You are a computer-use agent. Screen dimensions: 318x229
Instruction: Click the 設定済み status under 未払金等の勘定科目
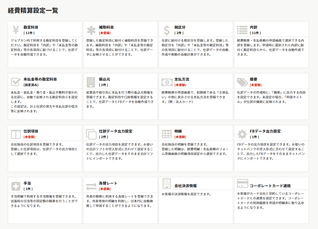click(31, 85)
